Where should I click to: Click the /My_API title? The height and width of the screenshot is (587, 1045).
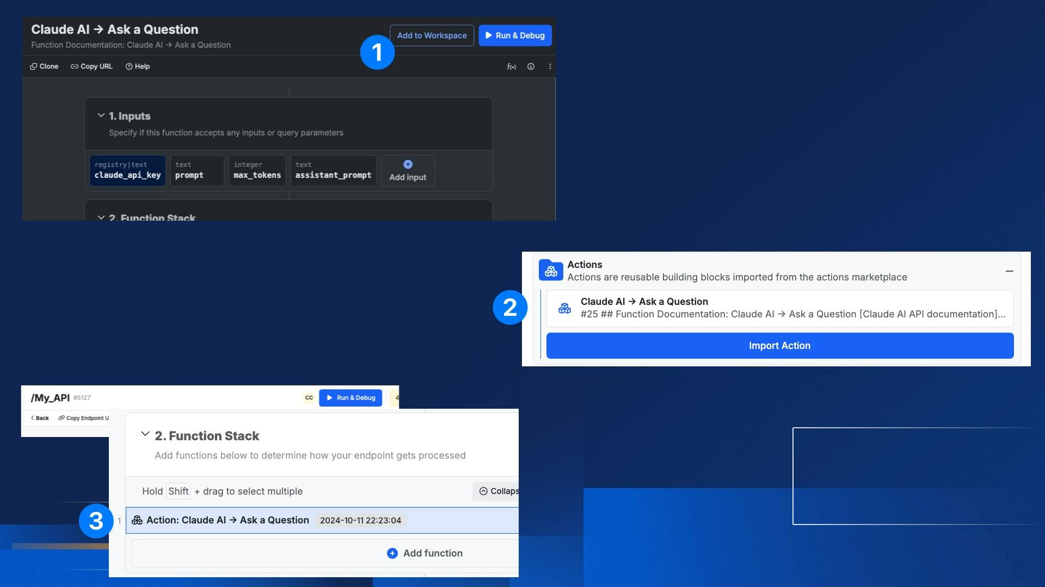click(x=50, y=398)
